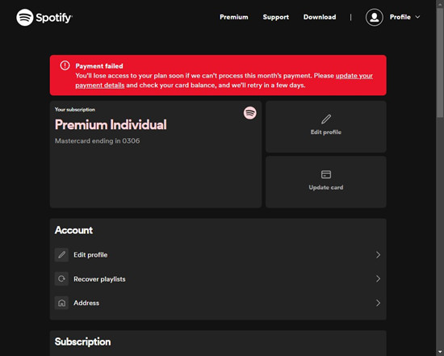
Task: Click Spotify badge on subscription card
Action: pyautogui.click(x=249, y=113)
